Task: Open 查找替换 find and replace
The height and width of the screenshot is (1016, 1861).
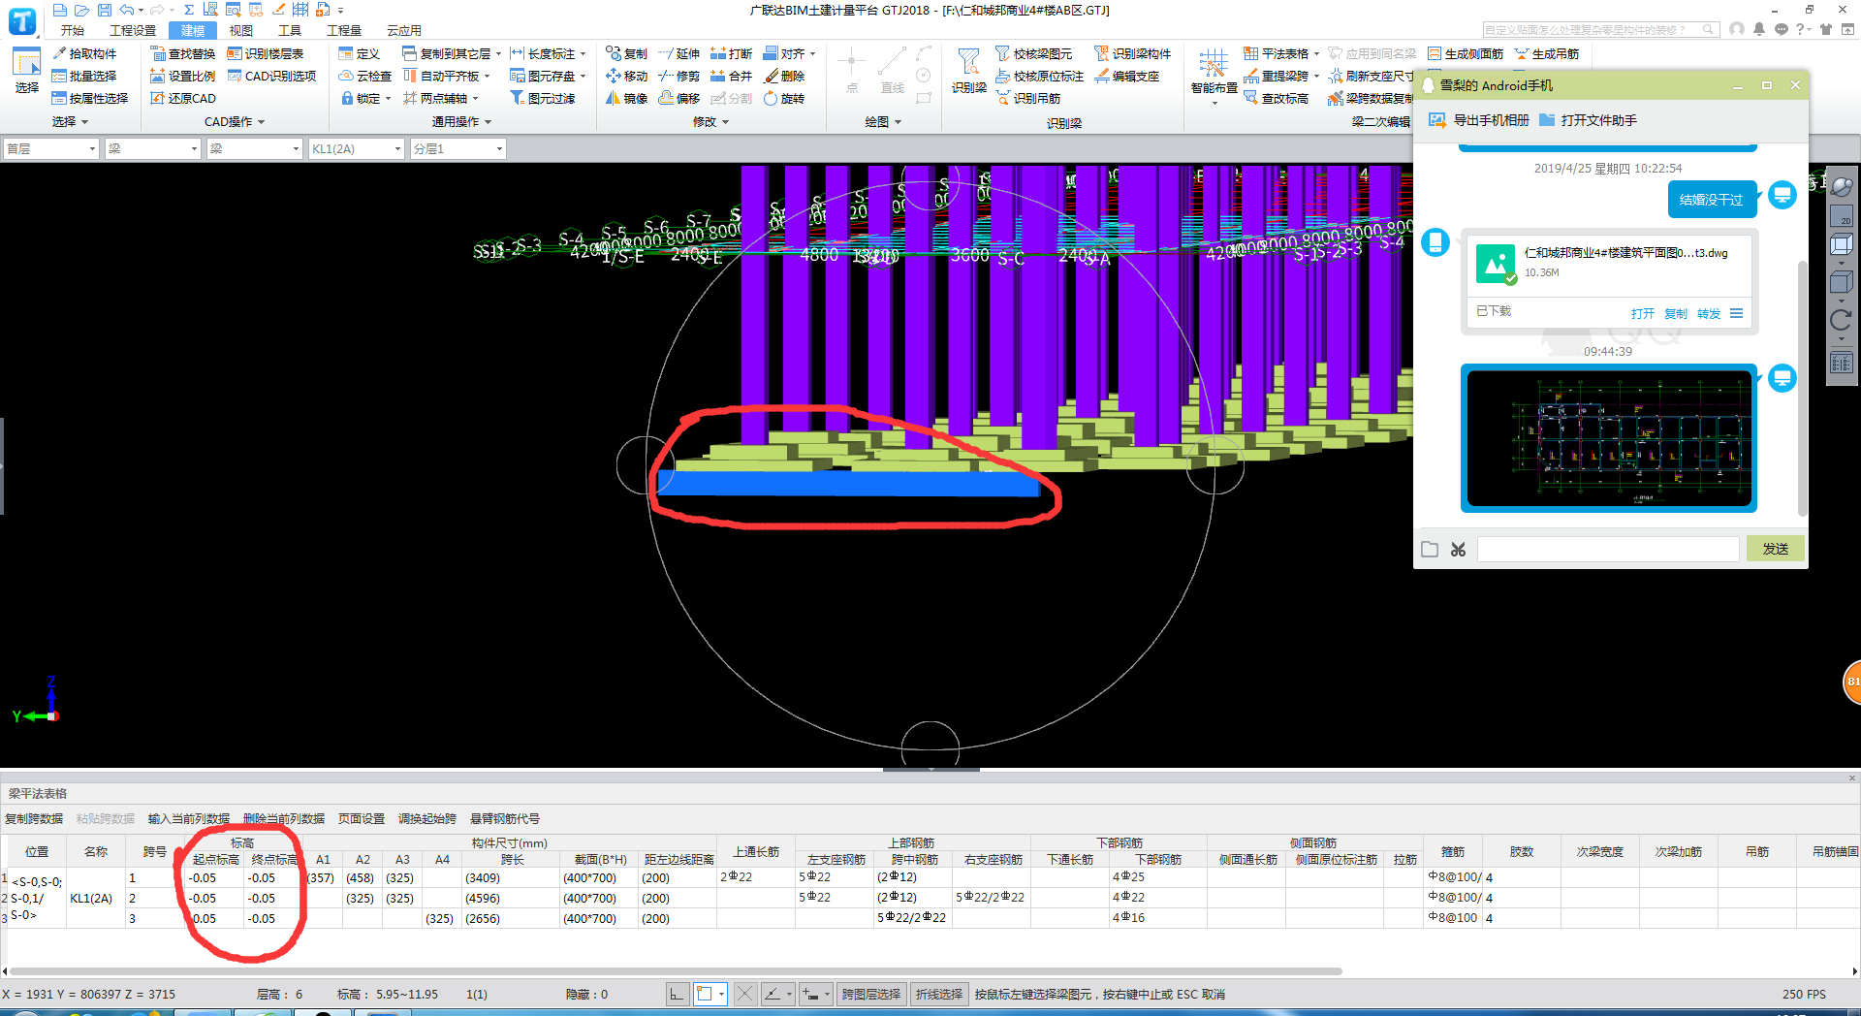Action: tap(183, 53)
